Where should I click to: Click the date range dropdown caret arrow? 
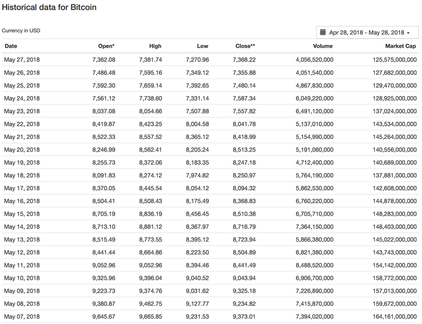(408, 33)
